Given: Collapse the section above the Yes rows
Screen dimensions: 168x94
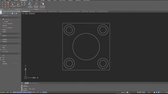Looking at the screenshot, I should 19,54.
